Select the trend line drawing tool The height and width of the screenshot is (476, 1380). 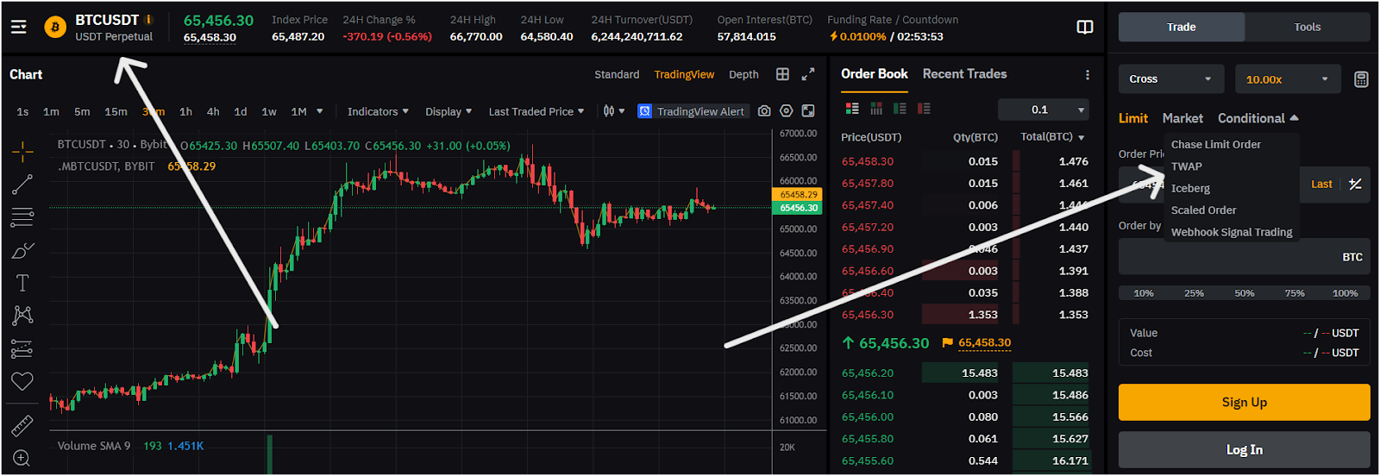pos(22,185)
